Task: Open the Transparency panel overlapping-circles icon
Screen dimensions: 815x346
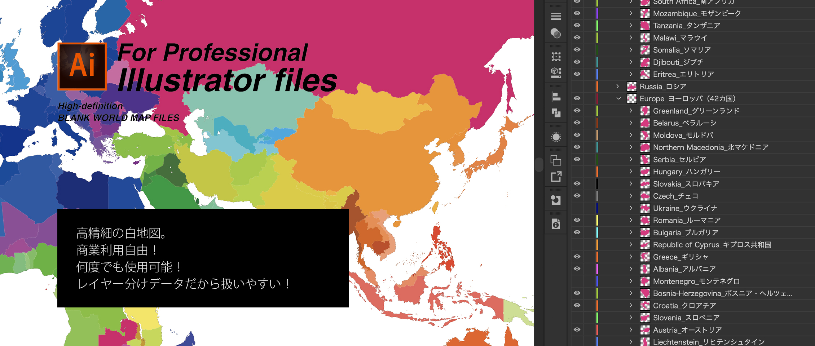Action: coord(556,33)
